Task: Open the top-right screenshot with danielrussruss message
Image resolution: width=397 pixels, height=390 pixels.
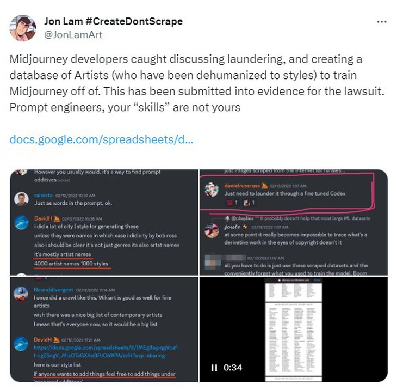Action: coord(294,222)
